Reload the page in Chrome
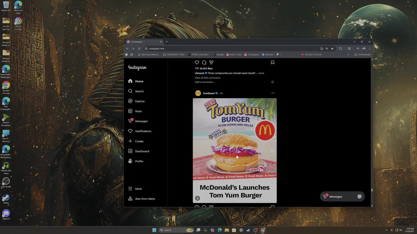This screenshot has width=417, height=234. pos(139,48)
